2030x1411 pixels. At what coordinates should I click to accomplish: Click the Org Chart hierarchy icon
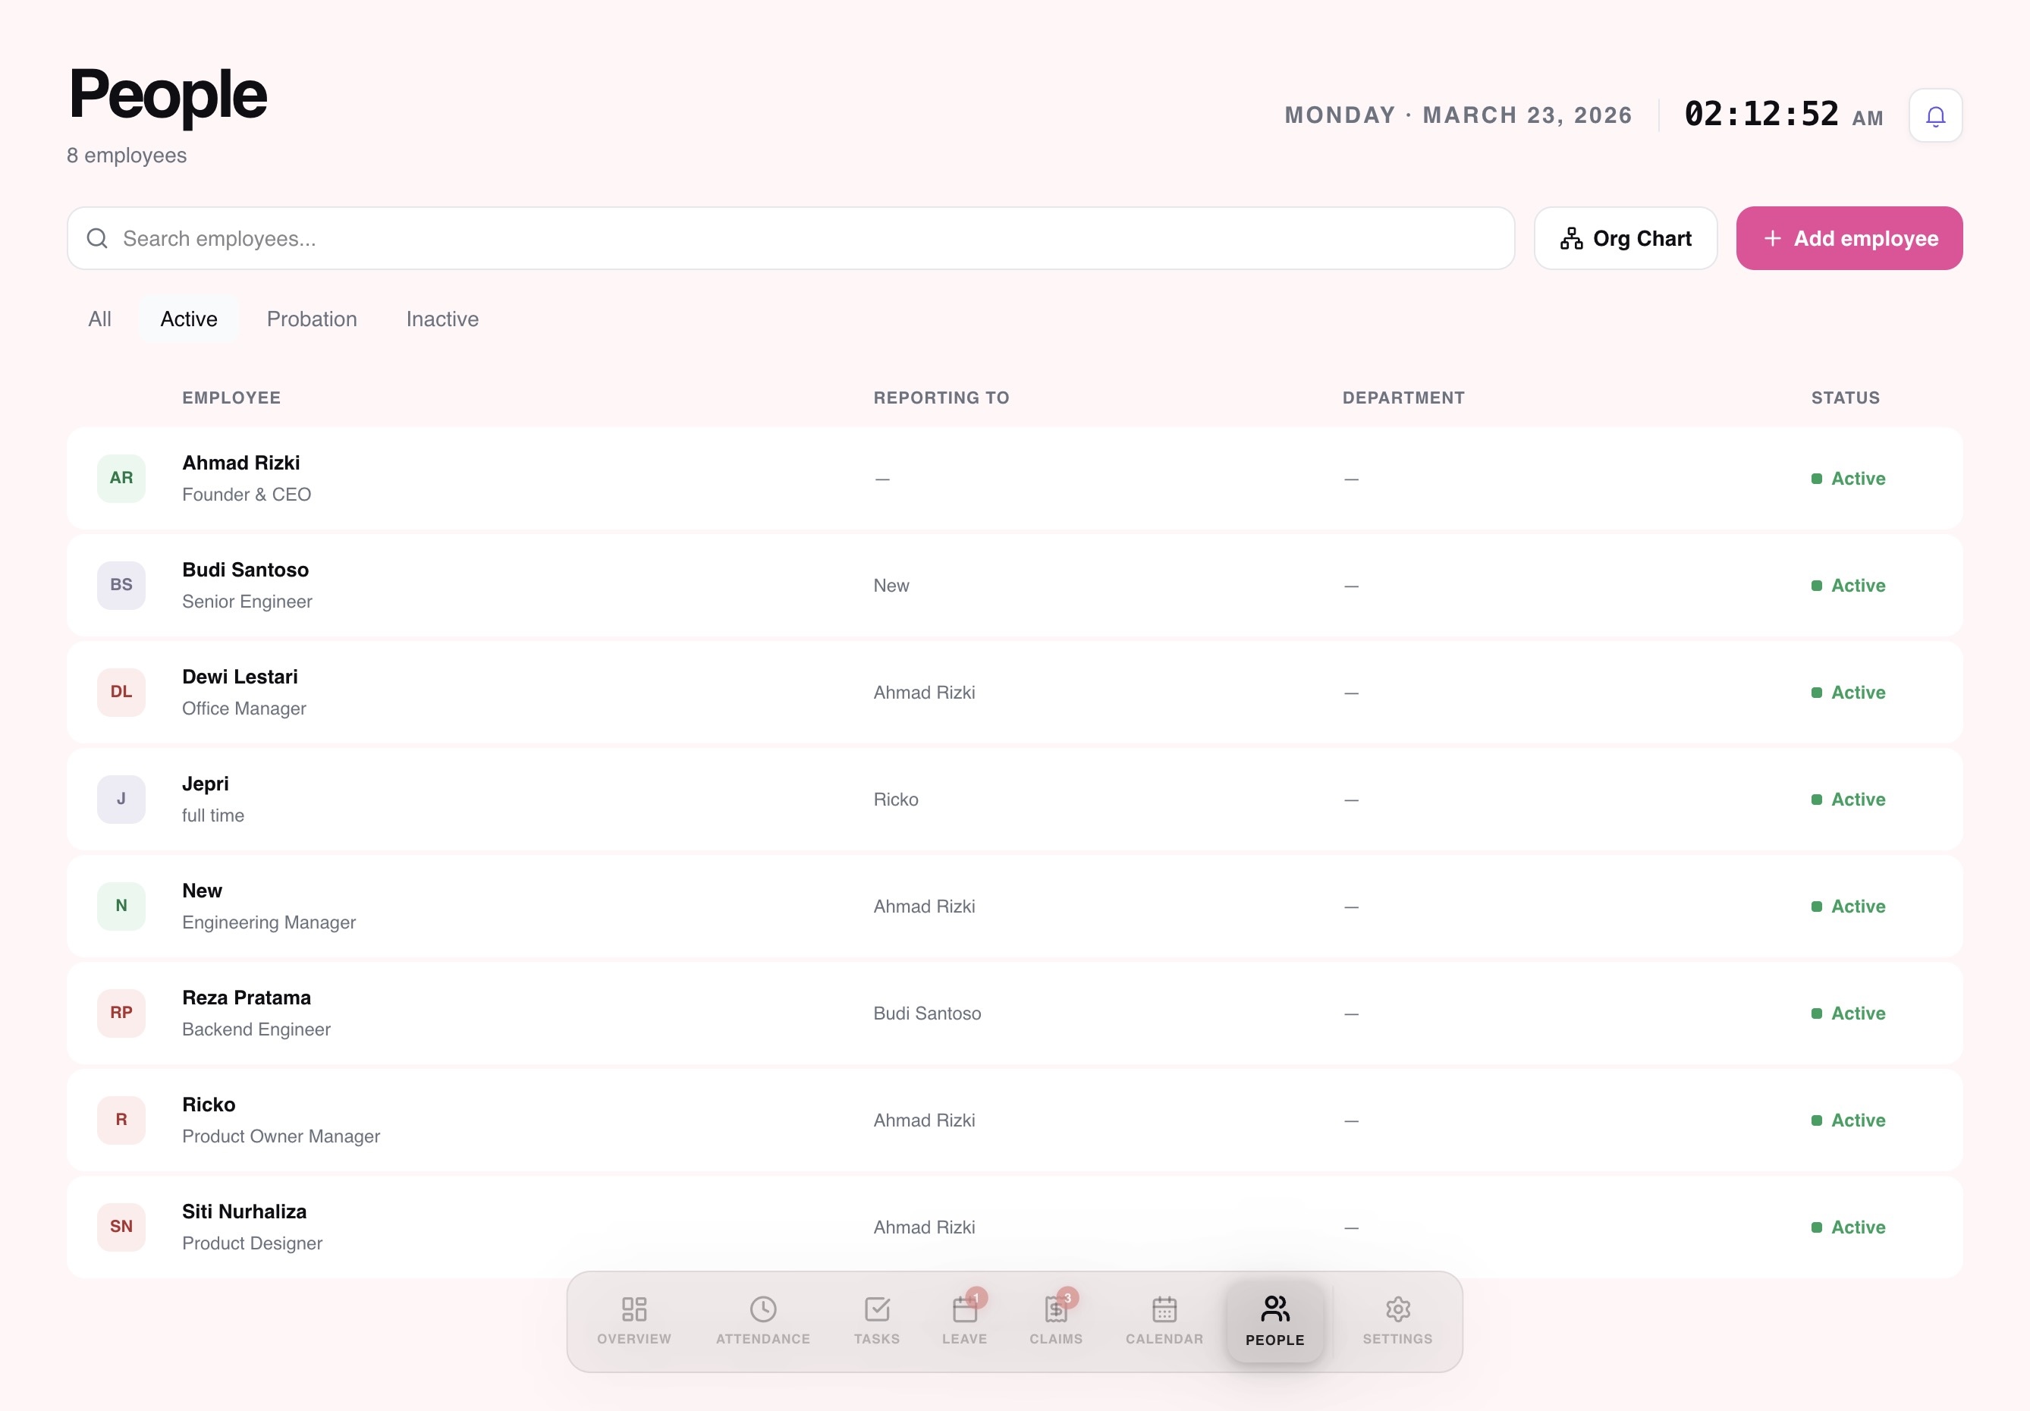(1570, 237)
